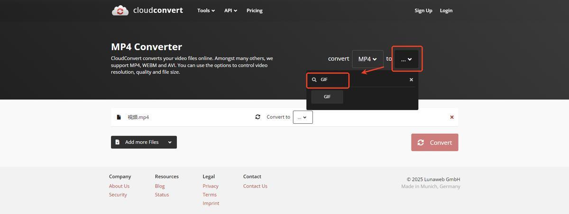
Task: Click the CloudConvert cloud logo icon
Action: point(120,10)
